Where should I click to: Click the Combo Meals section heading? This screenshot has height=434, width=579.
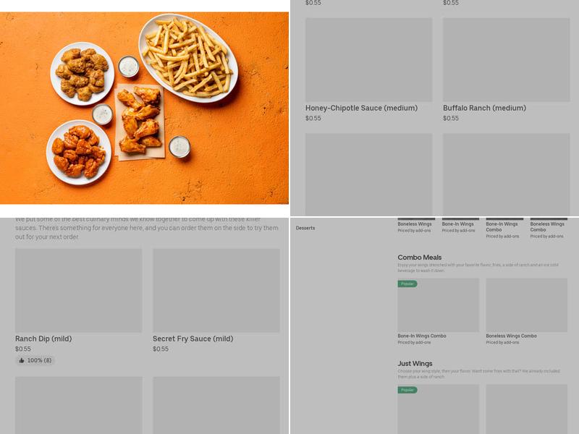pos(420,258)
